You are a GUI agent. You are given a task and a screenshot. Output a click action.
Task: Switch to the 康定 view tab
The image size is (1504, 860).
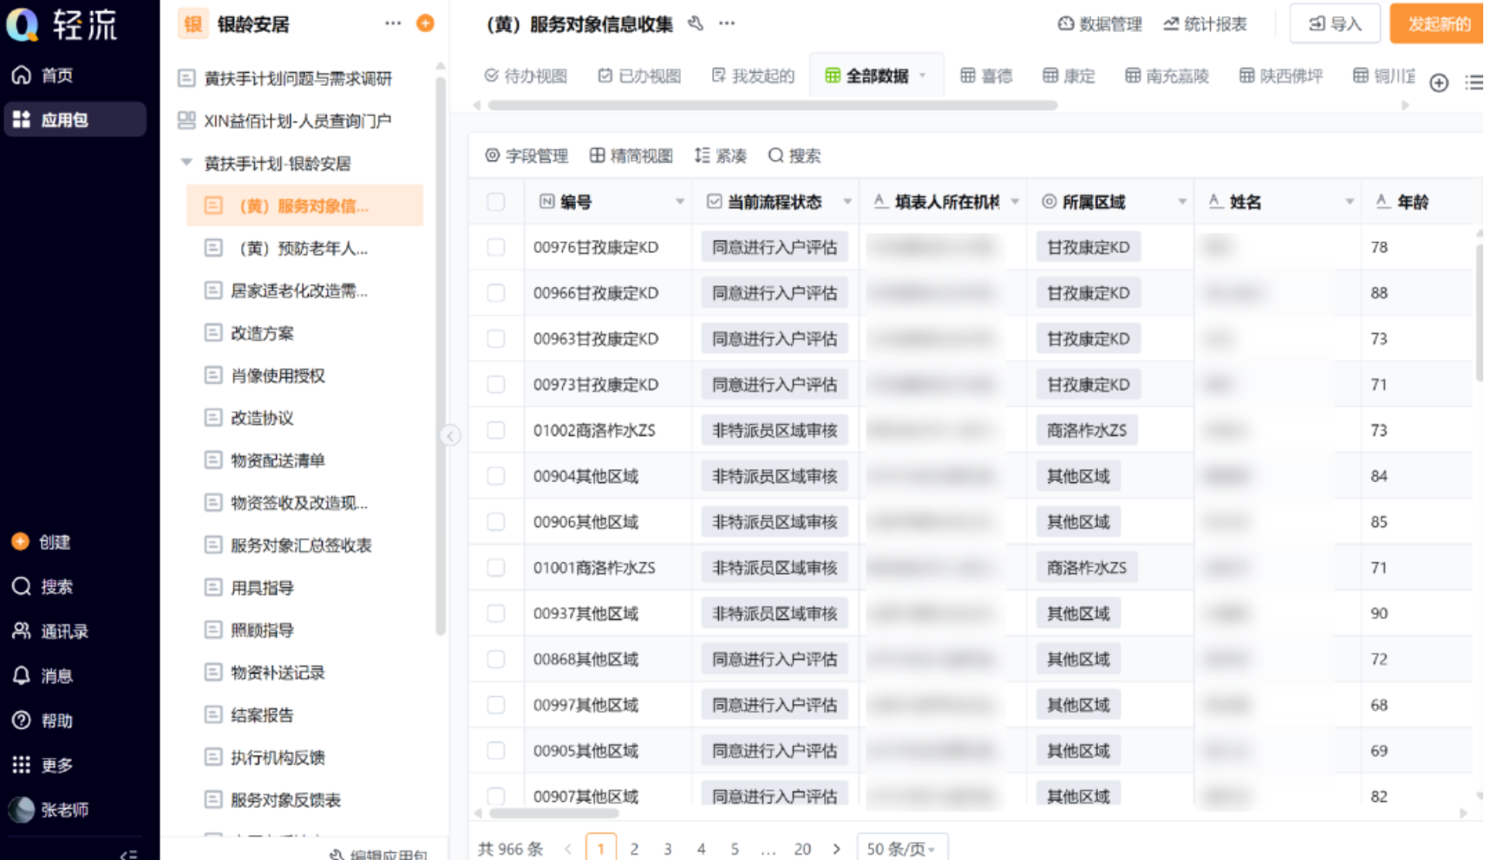click(1069, 75)
